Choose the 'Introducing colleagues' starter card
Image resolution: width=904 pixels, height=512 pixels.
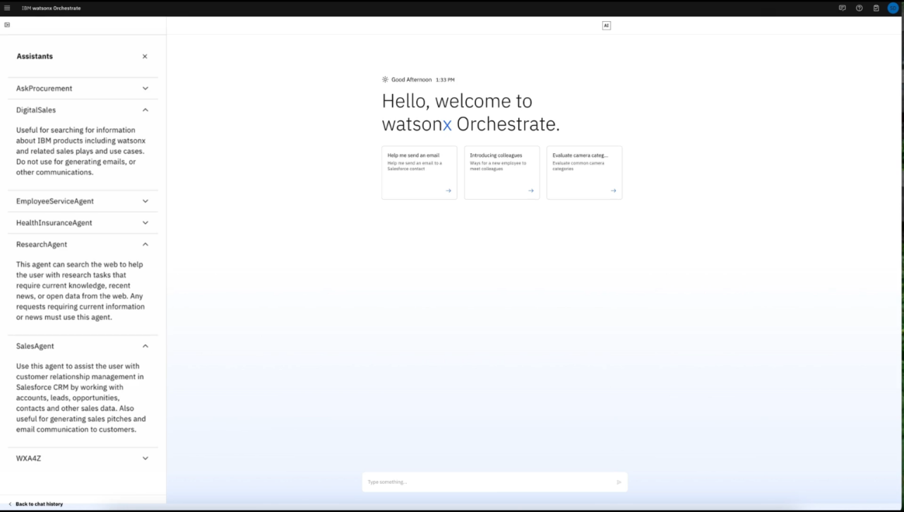[x=501, y=172]
